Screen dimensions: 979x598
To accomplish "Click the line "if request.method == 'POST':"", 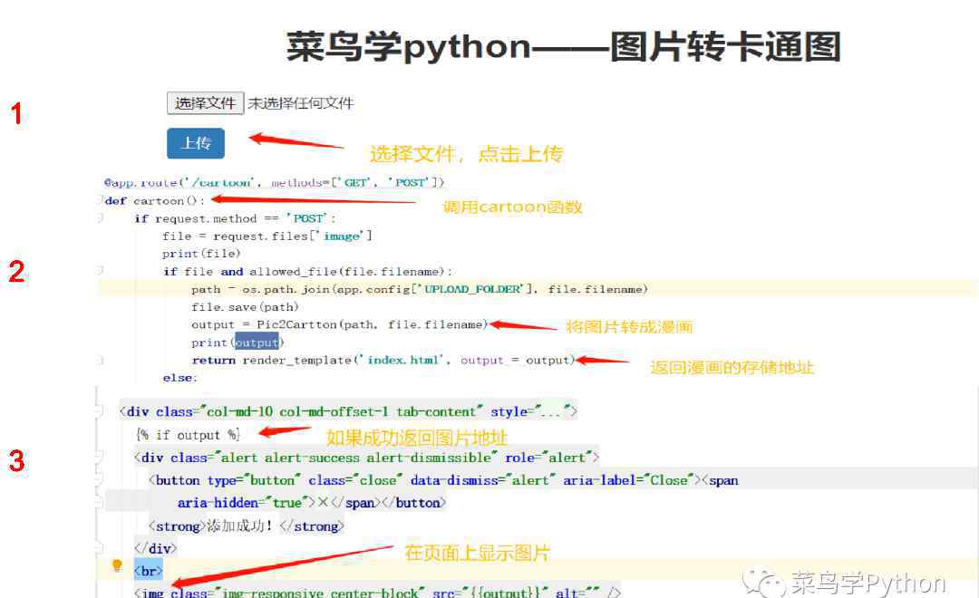I will tap(235, 218).
